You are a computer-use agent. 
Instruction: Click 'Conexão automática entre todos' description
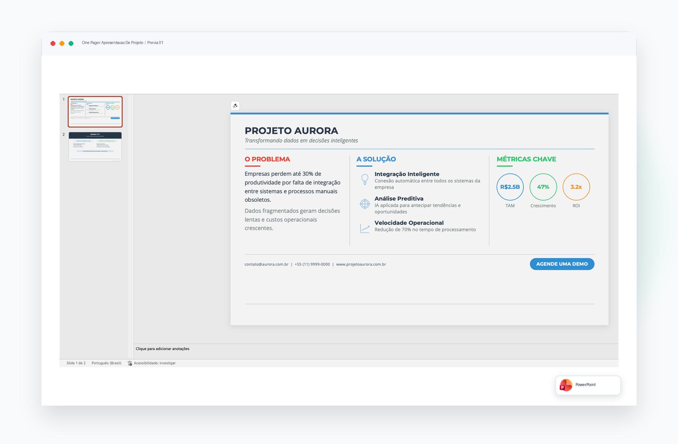coord(427,184)
